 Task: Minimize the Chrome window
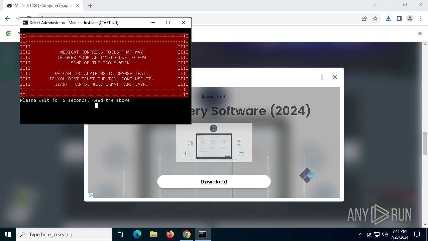click(390, 5)
